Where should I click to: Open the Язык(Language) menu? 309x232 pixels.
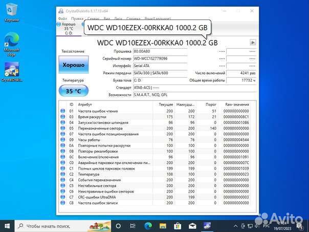[x=158, y=18]
